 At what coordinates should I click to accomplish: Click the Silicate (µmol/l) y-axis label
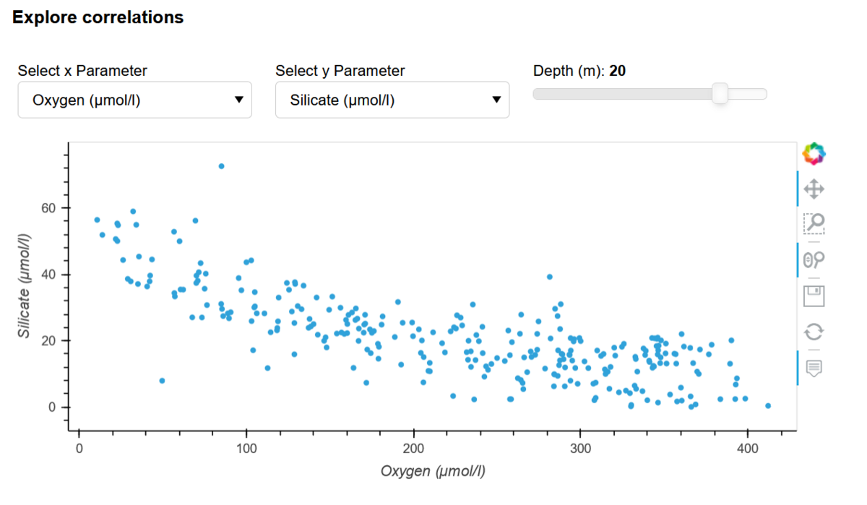pyautogui.click(x=25, y=286)
